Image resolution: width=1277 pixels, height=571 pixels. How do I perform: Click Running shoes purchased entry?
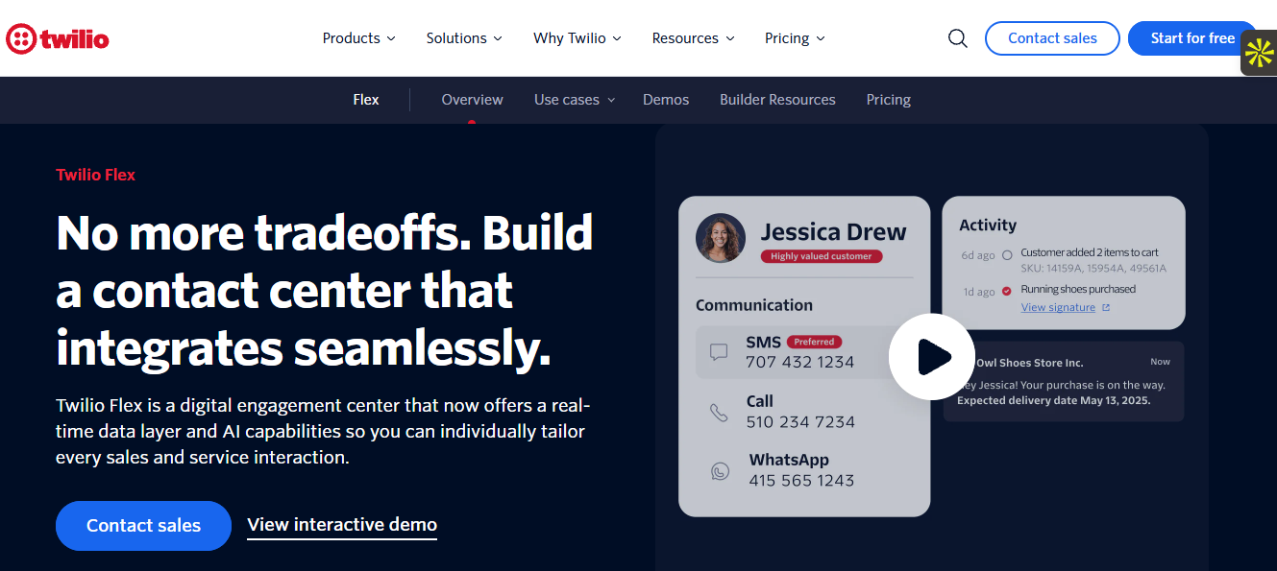pyautogui.click(x=1078, y=289)
